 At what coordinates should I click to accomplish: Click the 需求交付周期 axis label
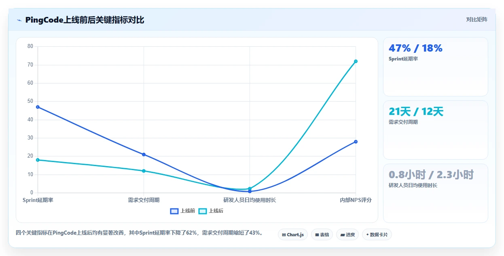pyautogui.click(x=144, y=200)
